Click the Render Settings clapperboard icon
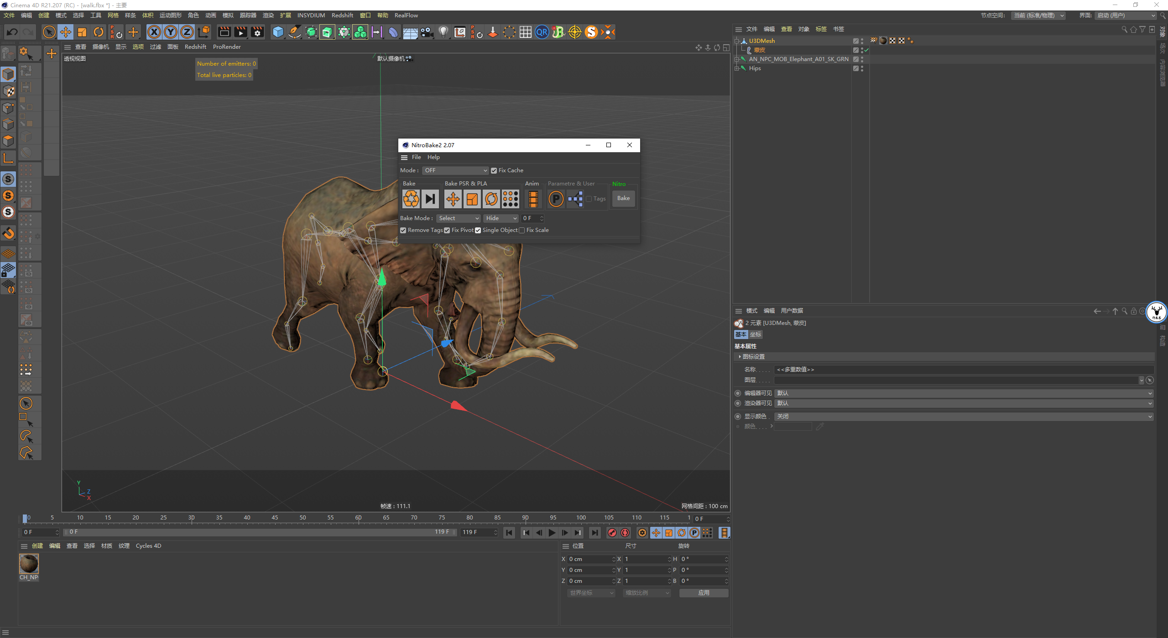This screenshot has width=1168, height=638. click(x=257, y=32)
